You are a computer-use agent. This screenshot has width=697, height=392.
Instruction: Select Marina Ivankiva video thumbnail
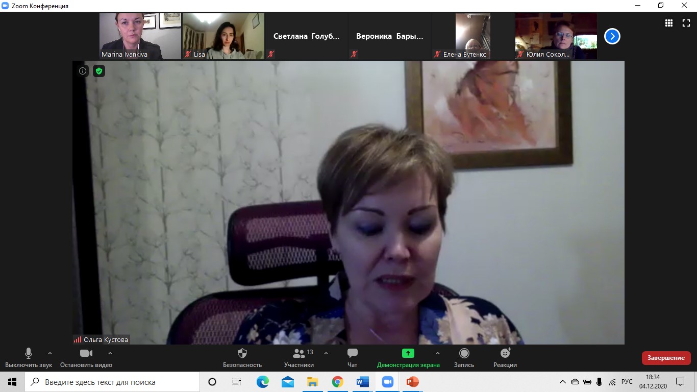coord(140,36)
